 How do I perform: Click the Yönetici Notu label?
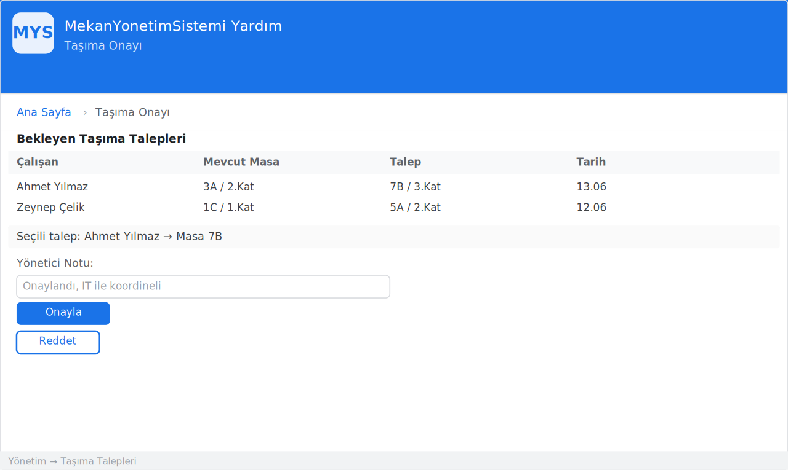click(55, 264)
